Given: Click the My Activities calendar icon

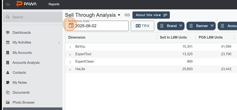Looking at the screenshot, I should [x=8, y=42].
